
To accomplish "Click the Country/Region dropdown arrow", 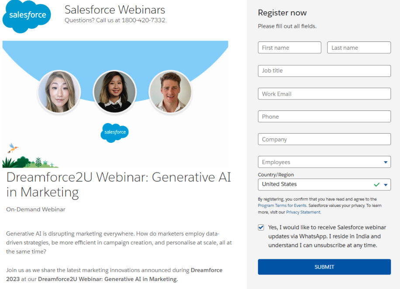I will (x=386, y=185).
